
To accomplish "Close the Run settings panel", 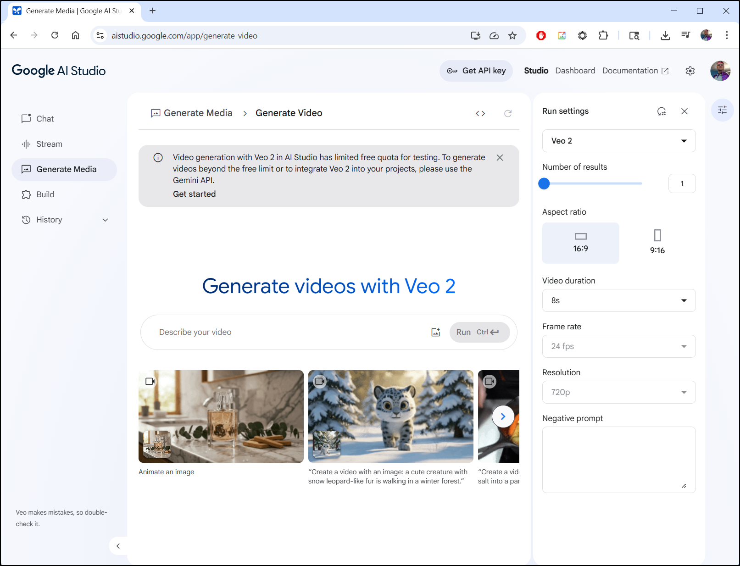I will (684, 111).
